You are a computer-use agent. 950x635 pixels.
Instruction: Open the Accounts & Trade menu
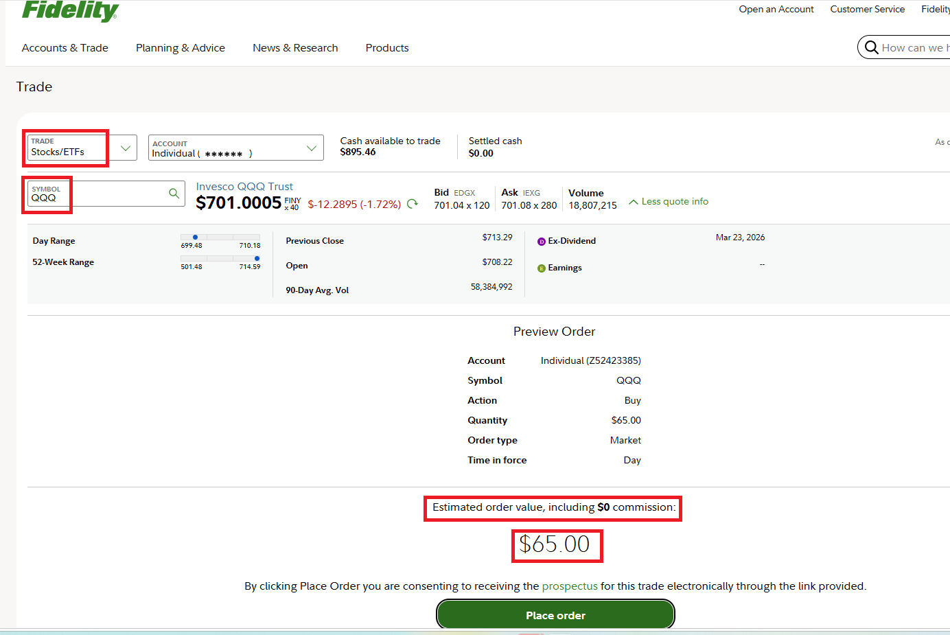(x=65, y=48)
